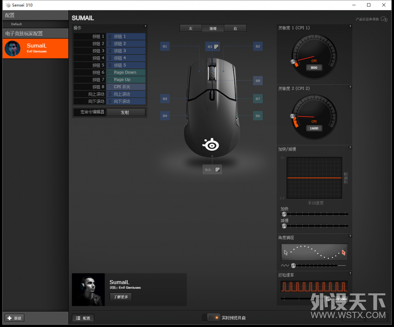
Task: Click the 减慢 deceleration slider handle
Action: 284,226
